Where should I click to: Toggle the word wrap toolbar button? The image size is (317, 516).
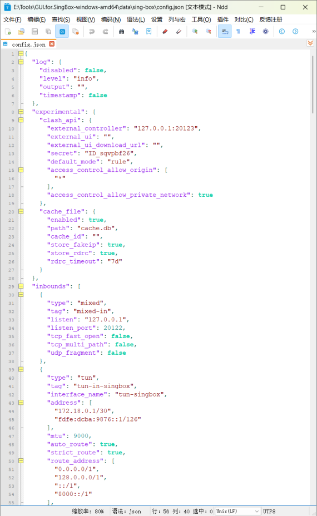(x=225, y=32)
